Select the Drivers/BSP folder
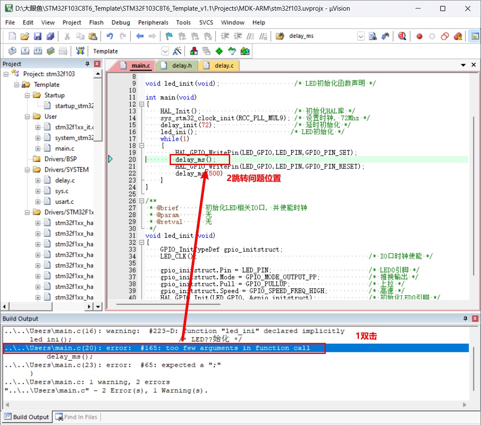Image resolution: width=481 pixels, height=425 pixels. tap(60, 159)
